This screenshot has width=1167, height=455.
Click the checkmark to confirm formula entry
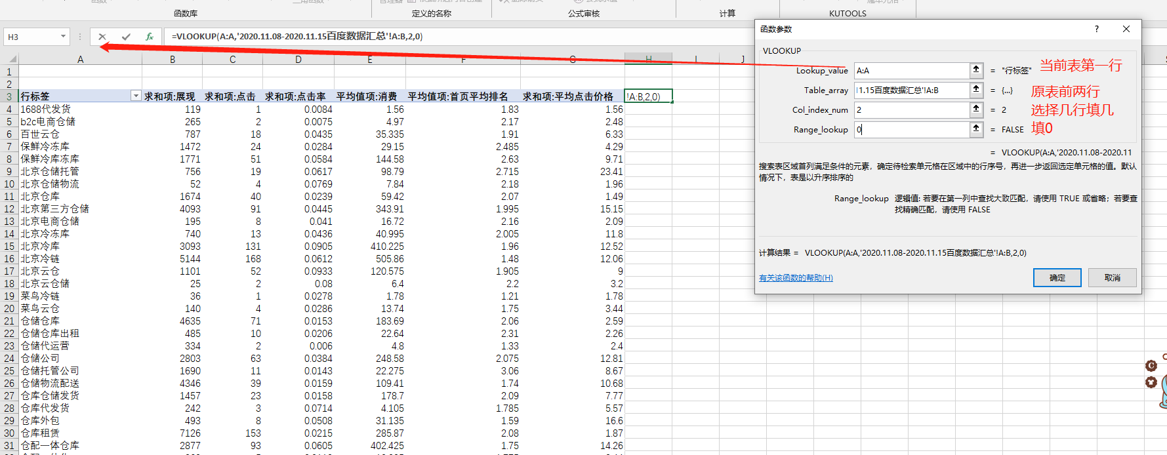pos(126,37)
